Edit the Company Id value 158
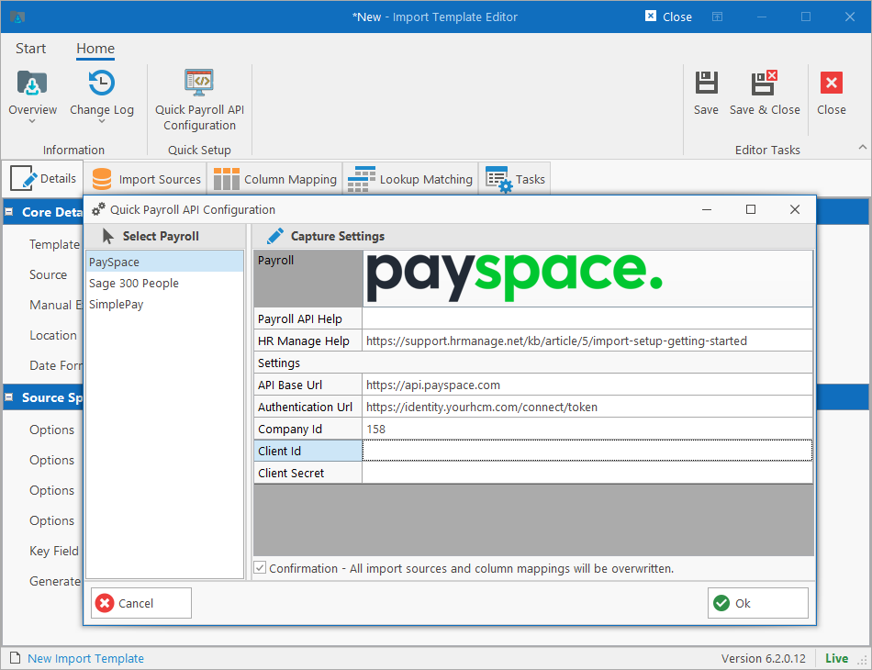The height and width of the screenshot is (670, 872). click(x=587, y=429)
